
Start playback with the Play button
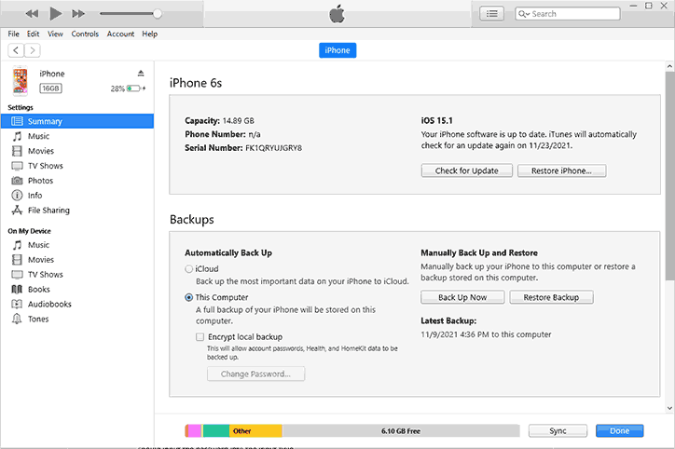55,14
